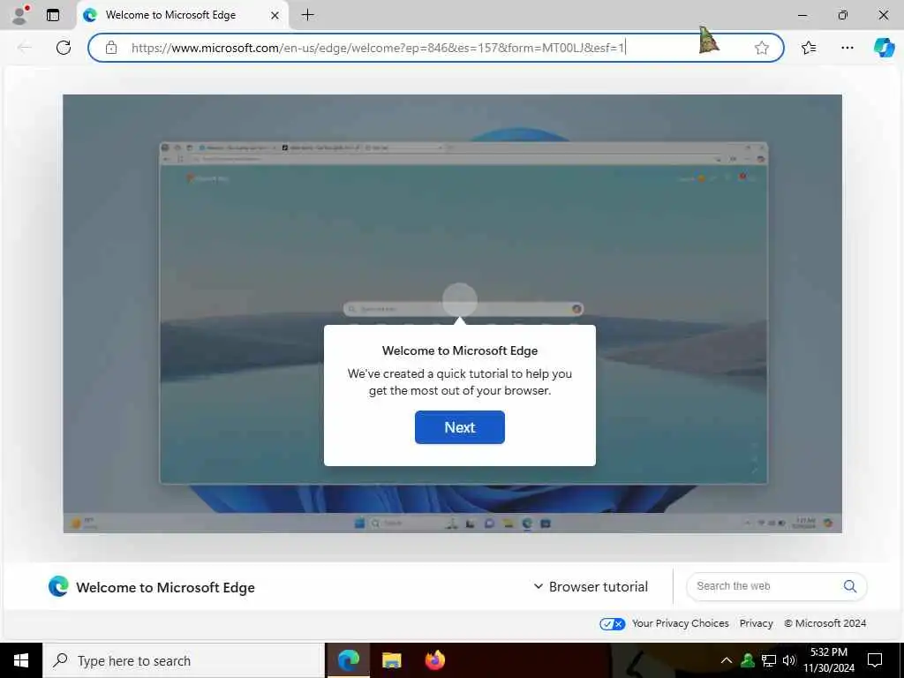Click the Privacy Choices toggle icon
The height and width of the screenshot is (678, 904).
(x=613, y=624)
